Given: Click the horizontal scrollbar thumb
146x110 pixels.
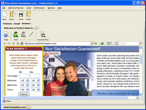Looking at the screenshot, I should (x=67, y=98).
